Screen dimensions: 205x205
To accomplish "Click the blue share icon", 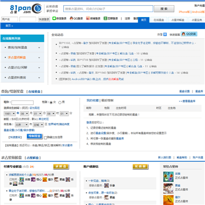I will [165, 34].
